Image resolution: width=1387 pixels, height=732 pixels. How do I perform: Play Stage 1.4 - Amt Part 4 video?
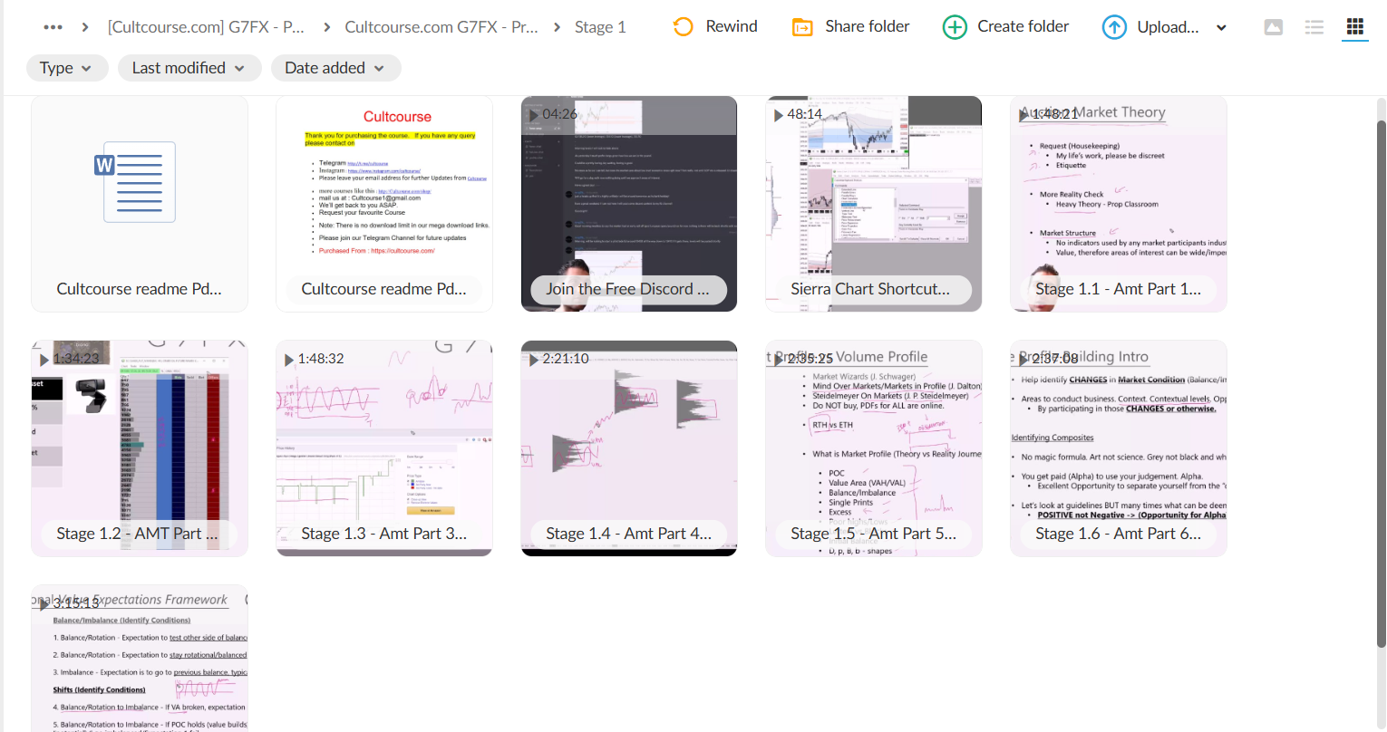pyautogui.click(x=629, y=448)
